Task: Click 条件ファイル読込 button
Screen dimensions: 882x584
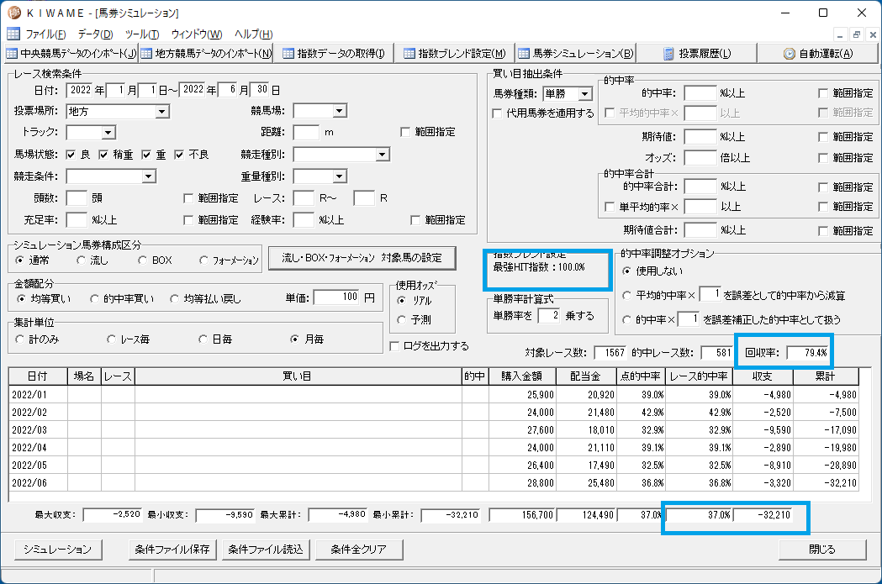Action: pos(266,550)
